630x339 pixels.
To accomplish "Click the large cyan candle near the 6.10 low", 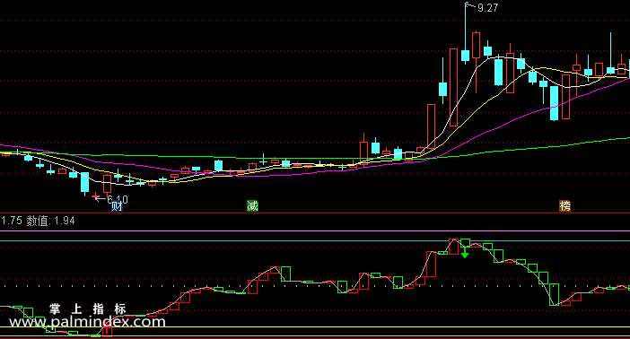I will click(84, 182).
